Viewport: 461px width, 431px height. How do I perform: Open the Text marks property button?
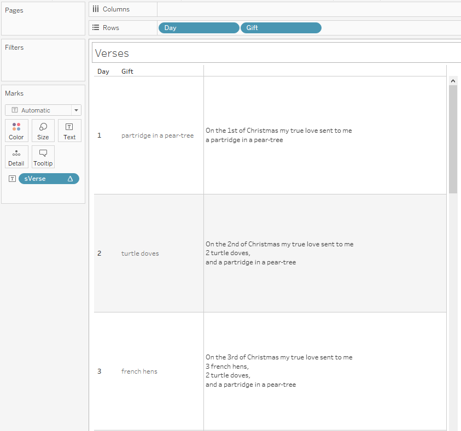point(69,131)
